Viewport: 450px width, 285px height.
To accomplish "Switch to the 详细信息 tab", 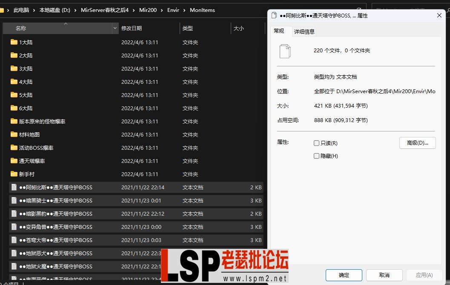I will pyautogui.click(x=304, y=31).
